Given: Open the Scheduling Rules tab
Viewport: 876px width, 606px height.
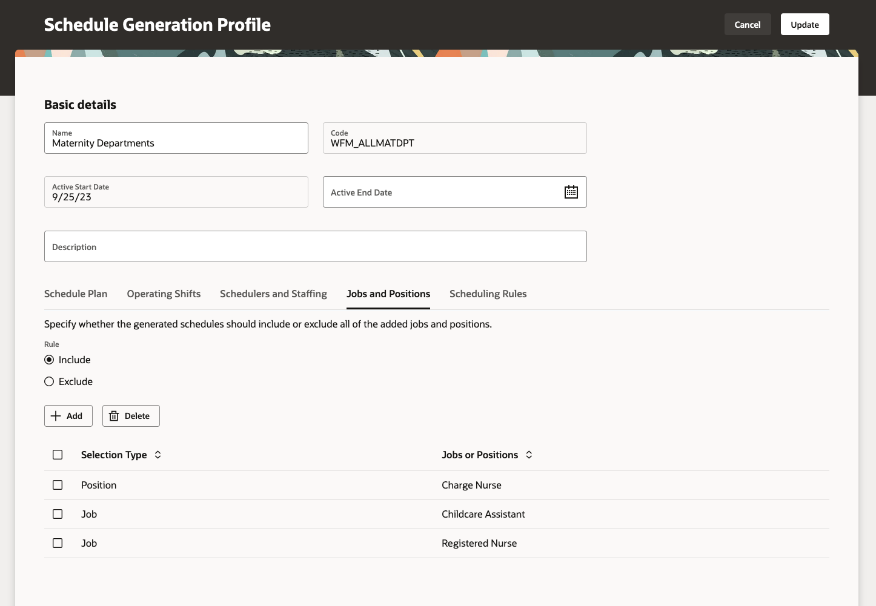Looking at the screenshot, I should point(488,294).
